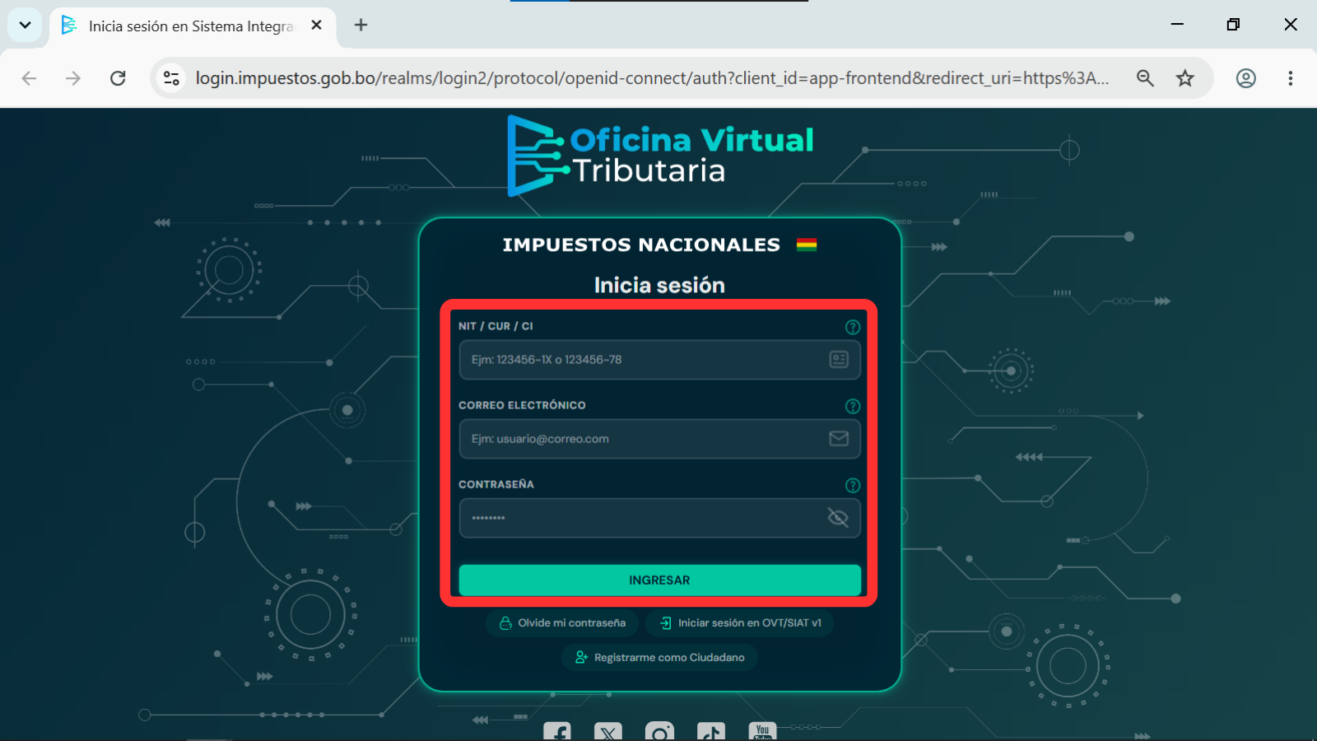Screen dimensions: 1317x741
Task: Click the address bar URL
Action: coord(652,78)
